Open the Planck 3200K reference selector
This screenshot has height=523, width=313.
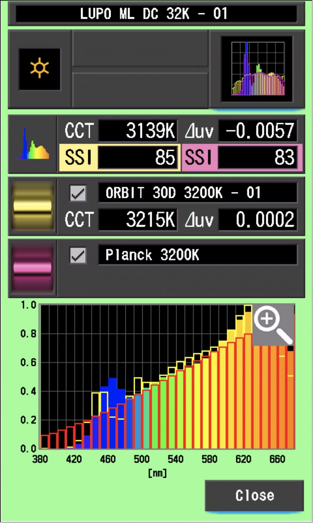[198, 255]
